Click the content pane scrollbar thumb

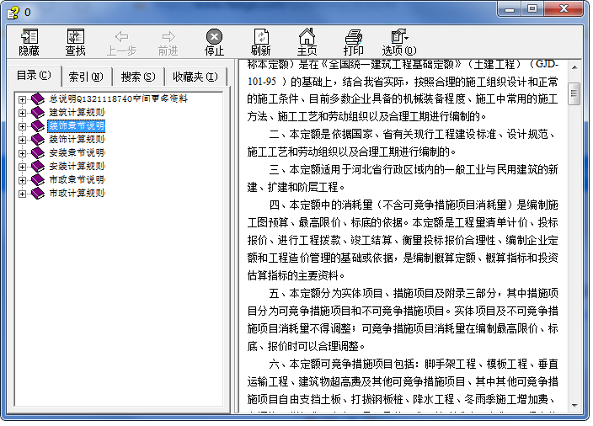pos(574,93)
